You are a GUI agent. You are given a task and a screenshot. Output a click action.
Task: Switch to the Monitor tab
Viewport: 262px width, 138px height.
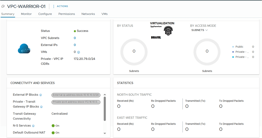coord(26,14)
